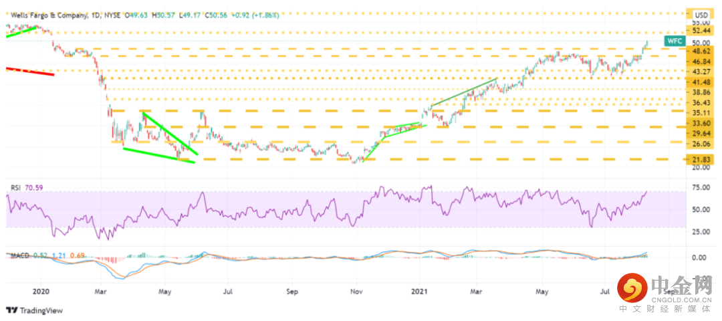Image resolution: width=722 pixels, height=321 pixels.
Task: Click the 43.27 price level label
Action: [x=701, y=72]
